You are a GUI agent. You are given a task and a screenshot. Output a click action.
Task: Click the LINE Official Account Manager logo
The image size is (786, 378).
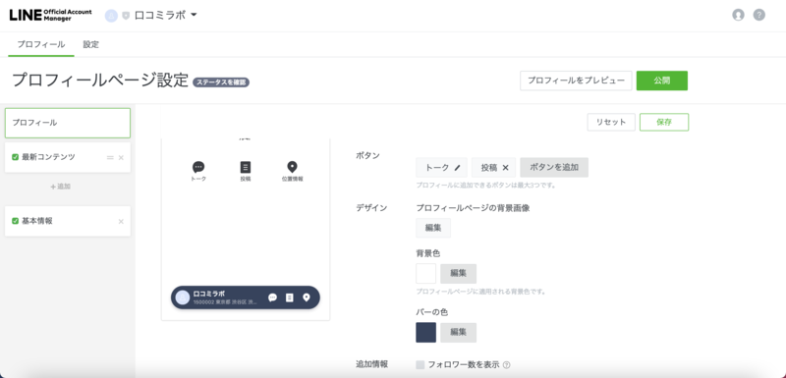[50, 15]
